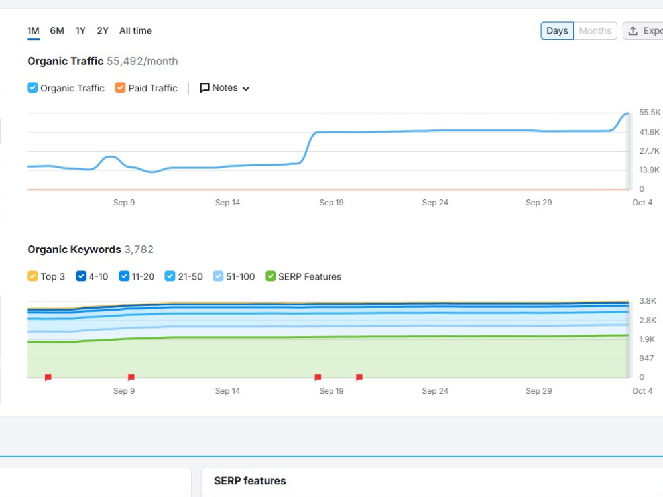Uncheck the Paid Traffic checkbox

pos(120,88)
